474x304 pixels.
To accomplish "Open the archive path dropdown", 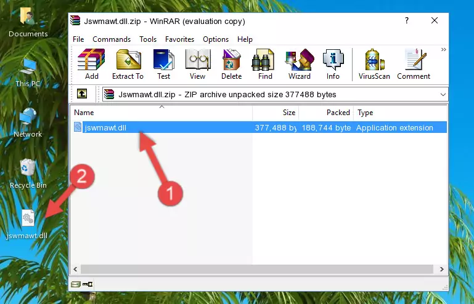I will click(x=443, y=95).
